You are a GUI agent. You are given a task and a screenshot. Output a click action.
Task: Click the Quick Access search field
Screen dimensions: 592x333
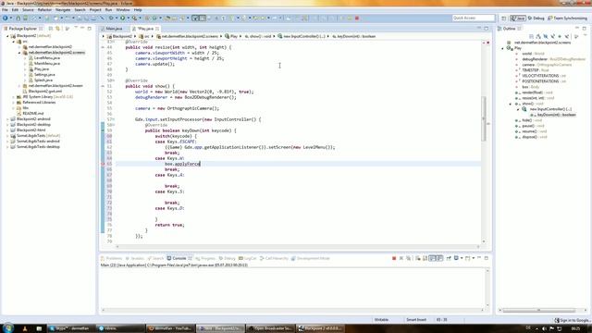tap(473, 18)
